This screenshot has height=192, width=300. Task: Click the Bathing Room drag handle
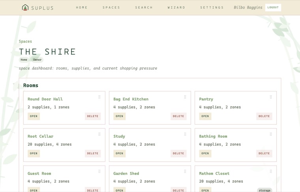click(x=271, y=134)
